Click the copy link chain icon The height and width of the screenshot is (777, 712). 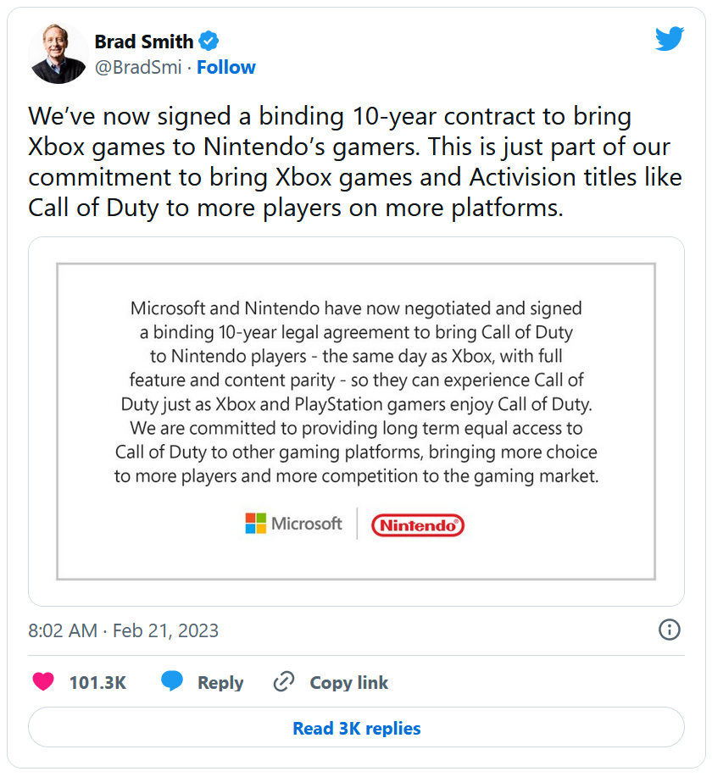[x=284, y=682]
